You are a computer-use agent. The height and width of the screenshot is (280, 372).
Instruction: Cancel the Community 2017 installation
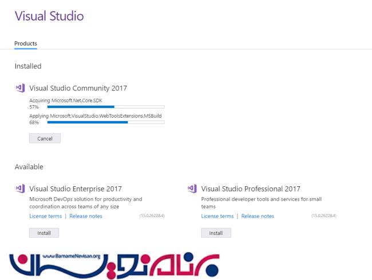pos(45,138)
